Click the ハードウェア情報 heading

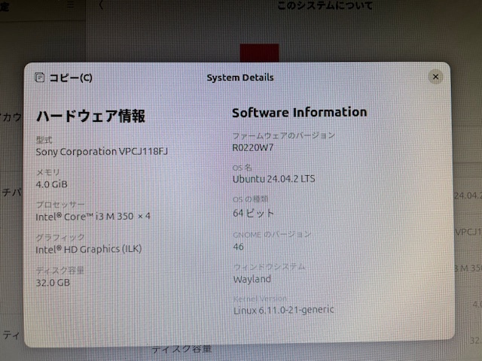point(90,116)
